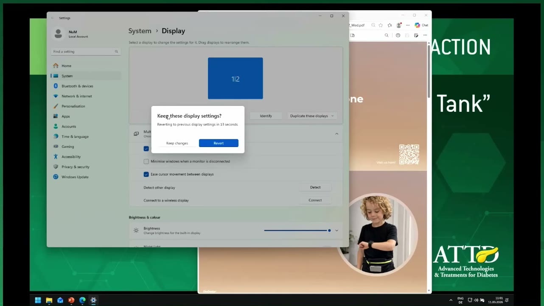Switch to Microsoft Edge on the taskbar
The image size is (544, 306).
82,300
